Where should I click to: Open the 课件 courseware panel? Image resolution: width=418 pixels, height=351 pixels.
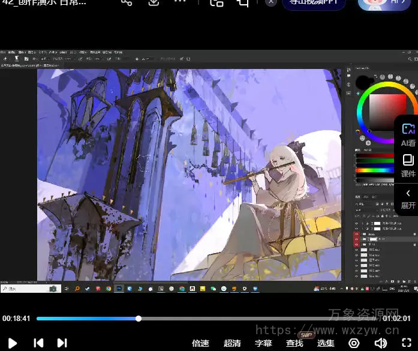(408, 166)
